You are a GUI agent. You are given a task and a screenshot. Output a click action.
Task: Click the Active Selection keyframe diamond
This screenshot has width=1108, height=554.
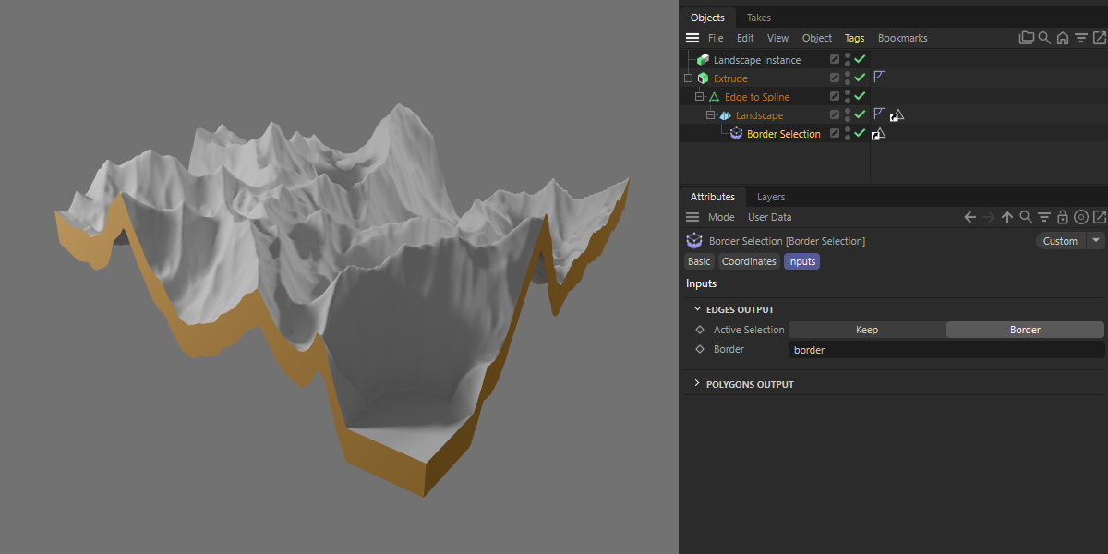click(x=700, y=330)
